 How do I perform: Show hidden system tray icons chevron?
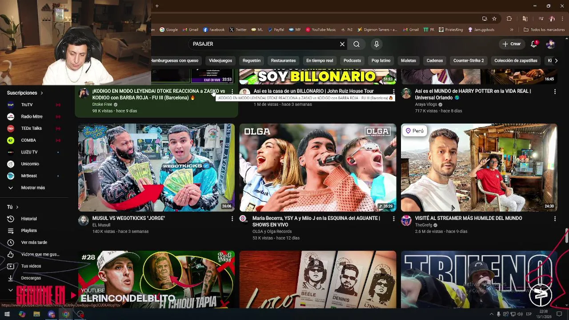[491, 314]
